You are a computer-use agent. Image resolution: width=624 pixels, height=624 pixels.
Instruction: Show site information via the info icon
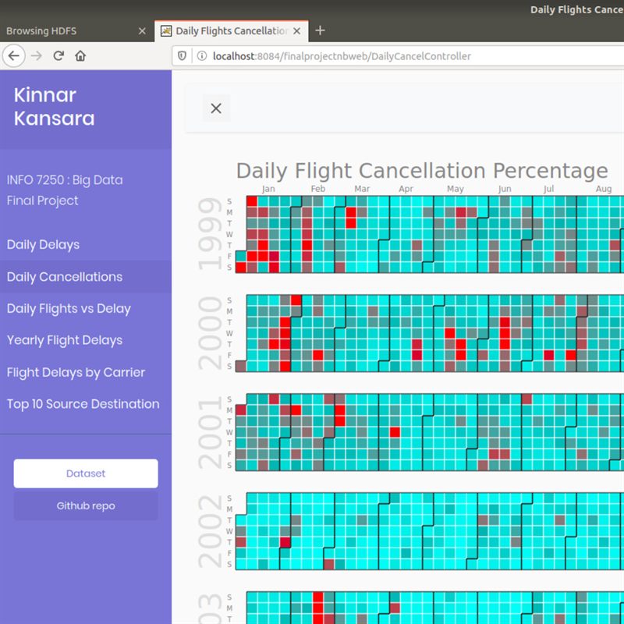pos(202,56)
